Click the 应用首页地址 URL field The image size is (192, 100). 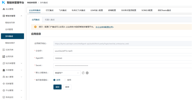pos(123,44)
